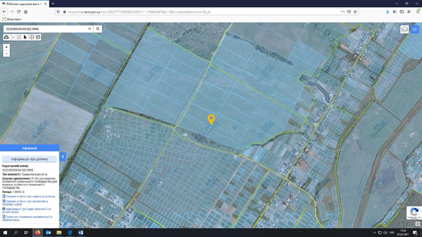Click the print map tool icon
This screenshot has height=237, width=422.
(6, 37)
